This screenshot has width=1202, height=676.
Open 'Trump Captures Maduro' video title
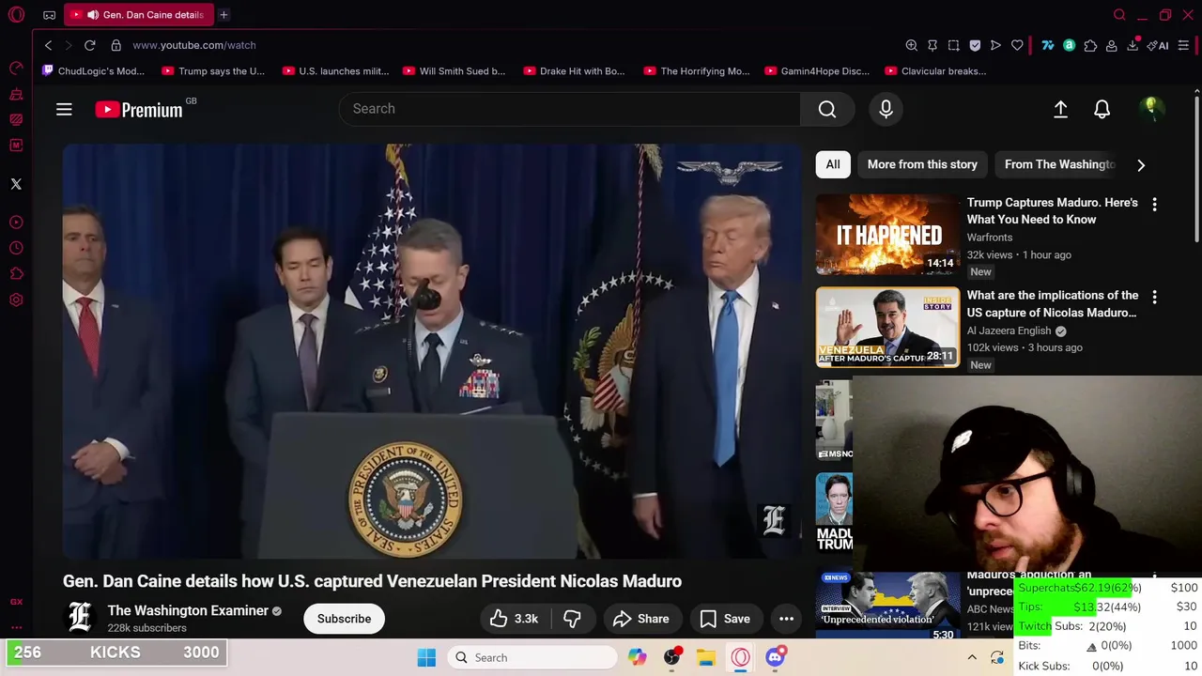tap(1053, 211)
